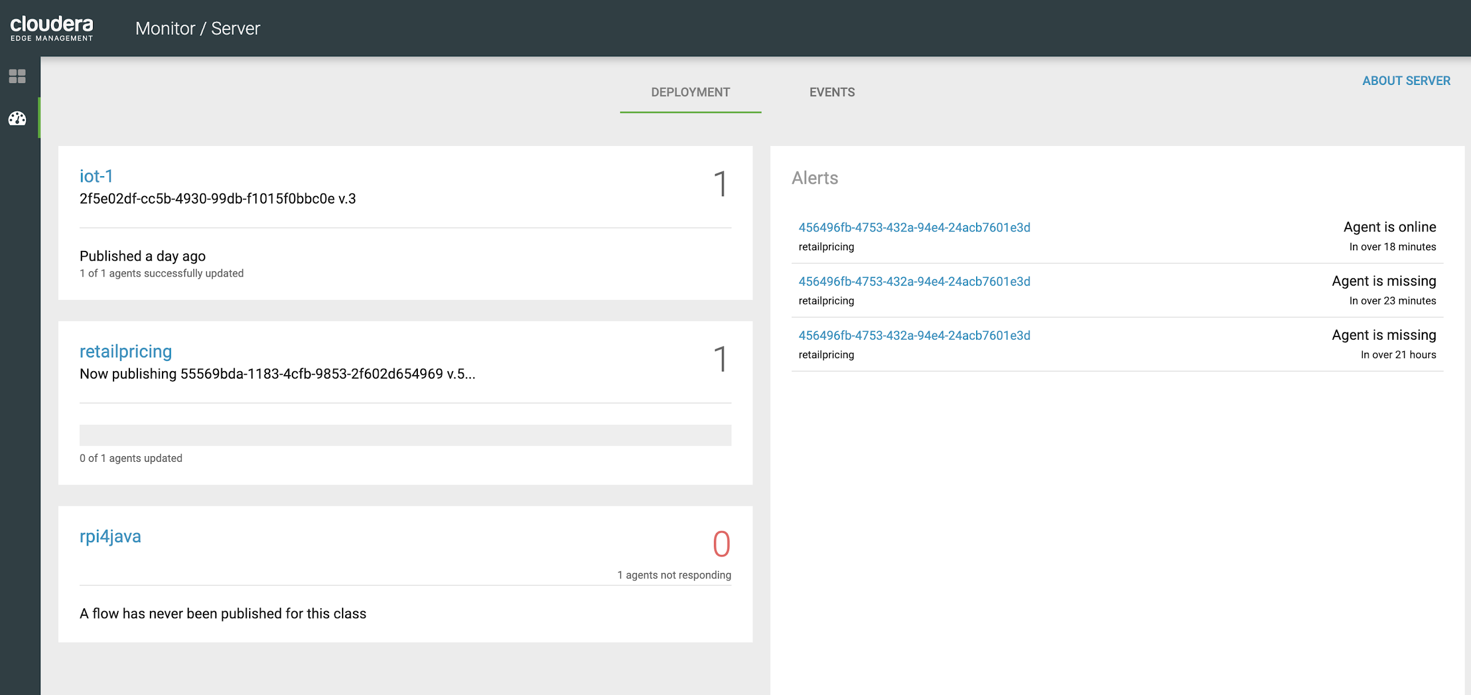Click the 'Agent is online' alert status
The width and height of the screenshot is (1471, 695).
coord(1389,227)
